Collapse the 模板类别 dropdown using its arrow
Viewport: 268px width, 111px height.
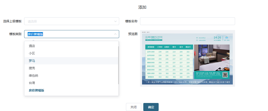(115, 34)
